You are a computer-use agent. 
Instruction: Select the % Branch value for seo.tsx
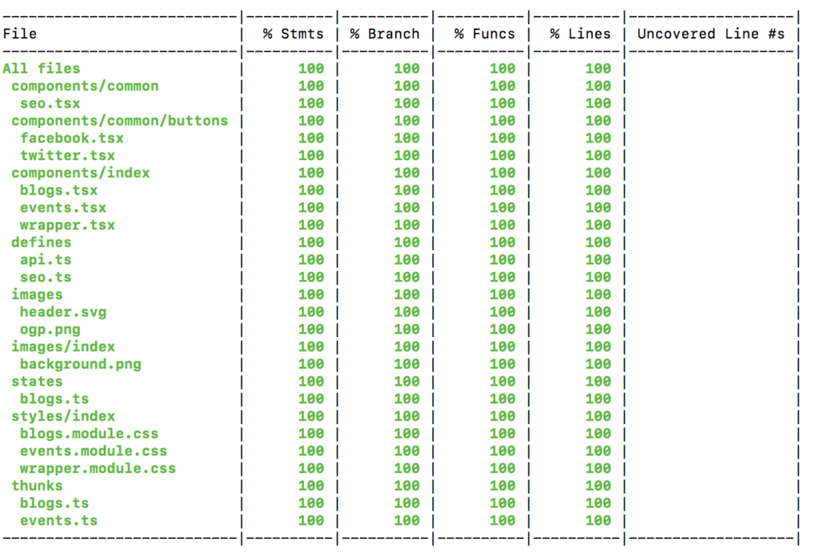point(406,104)
